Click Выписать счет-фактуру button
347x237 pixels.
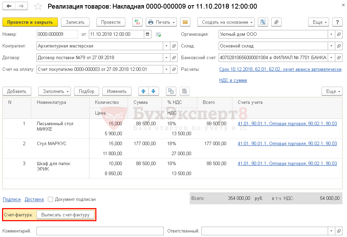[65, 215]
